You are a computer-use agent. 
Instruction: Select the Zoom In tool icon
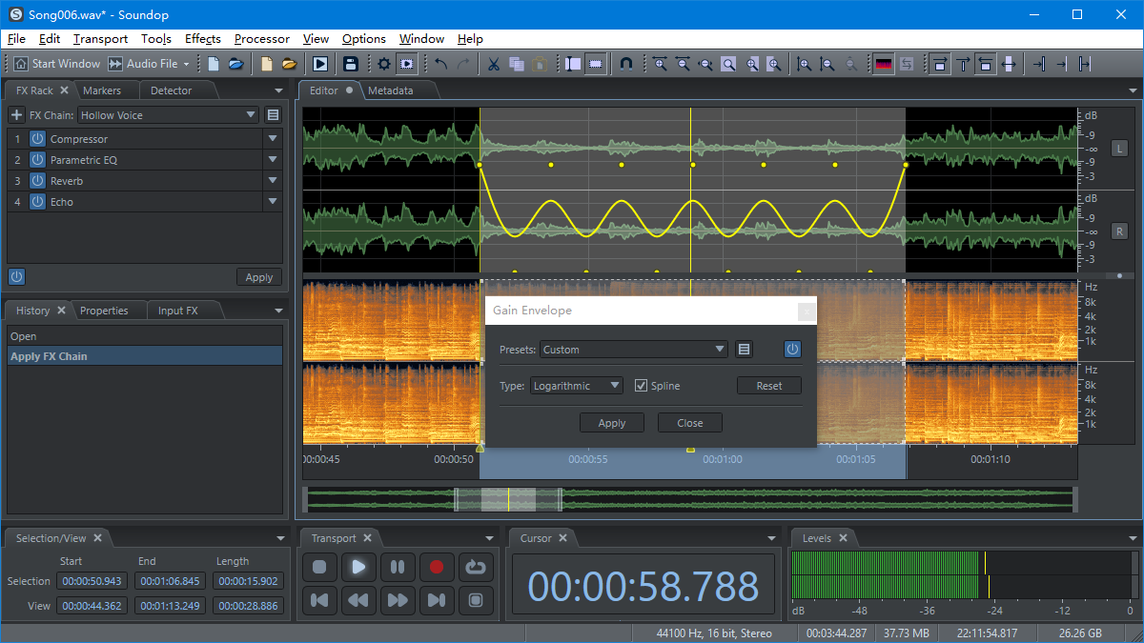click(659, 63)
